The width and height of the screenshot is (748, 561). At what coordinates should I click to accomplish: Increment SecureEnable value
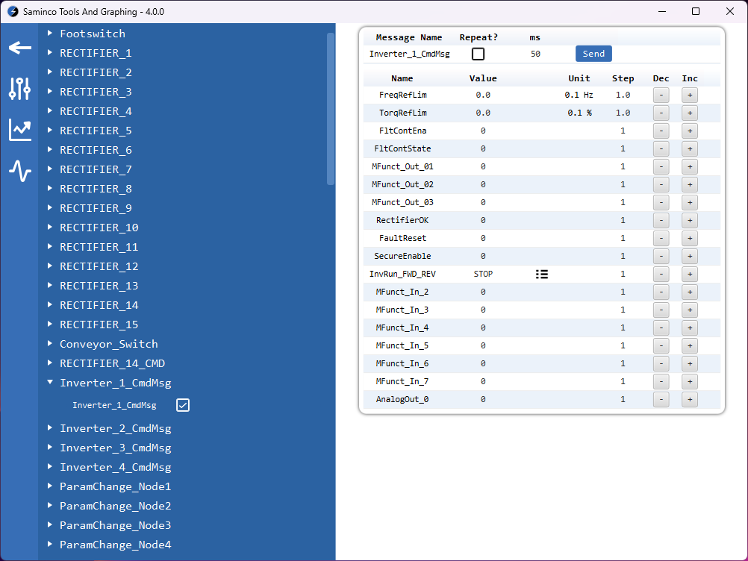[x=690, y=256]
